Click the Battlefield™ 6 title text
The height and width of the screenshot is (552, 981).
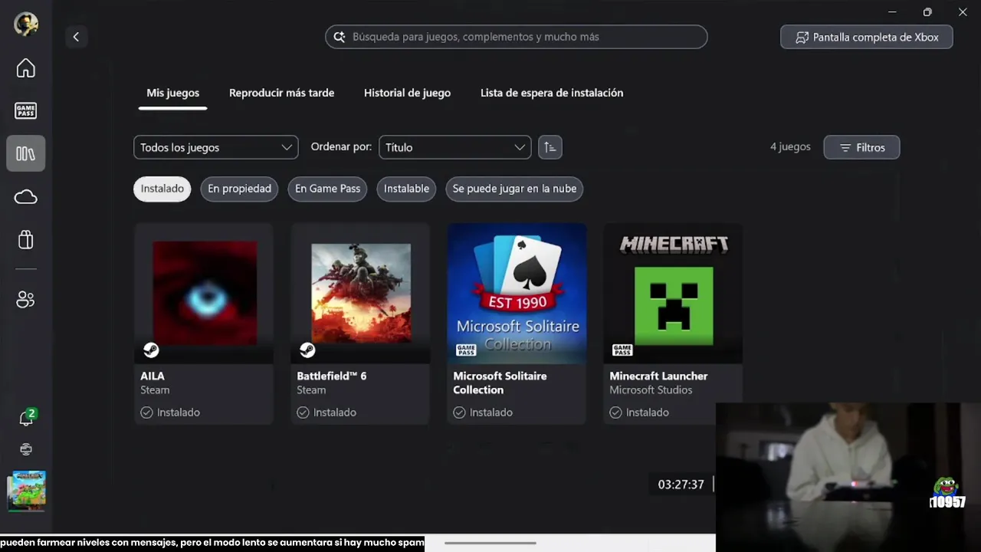click(332, 376)
